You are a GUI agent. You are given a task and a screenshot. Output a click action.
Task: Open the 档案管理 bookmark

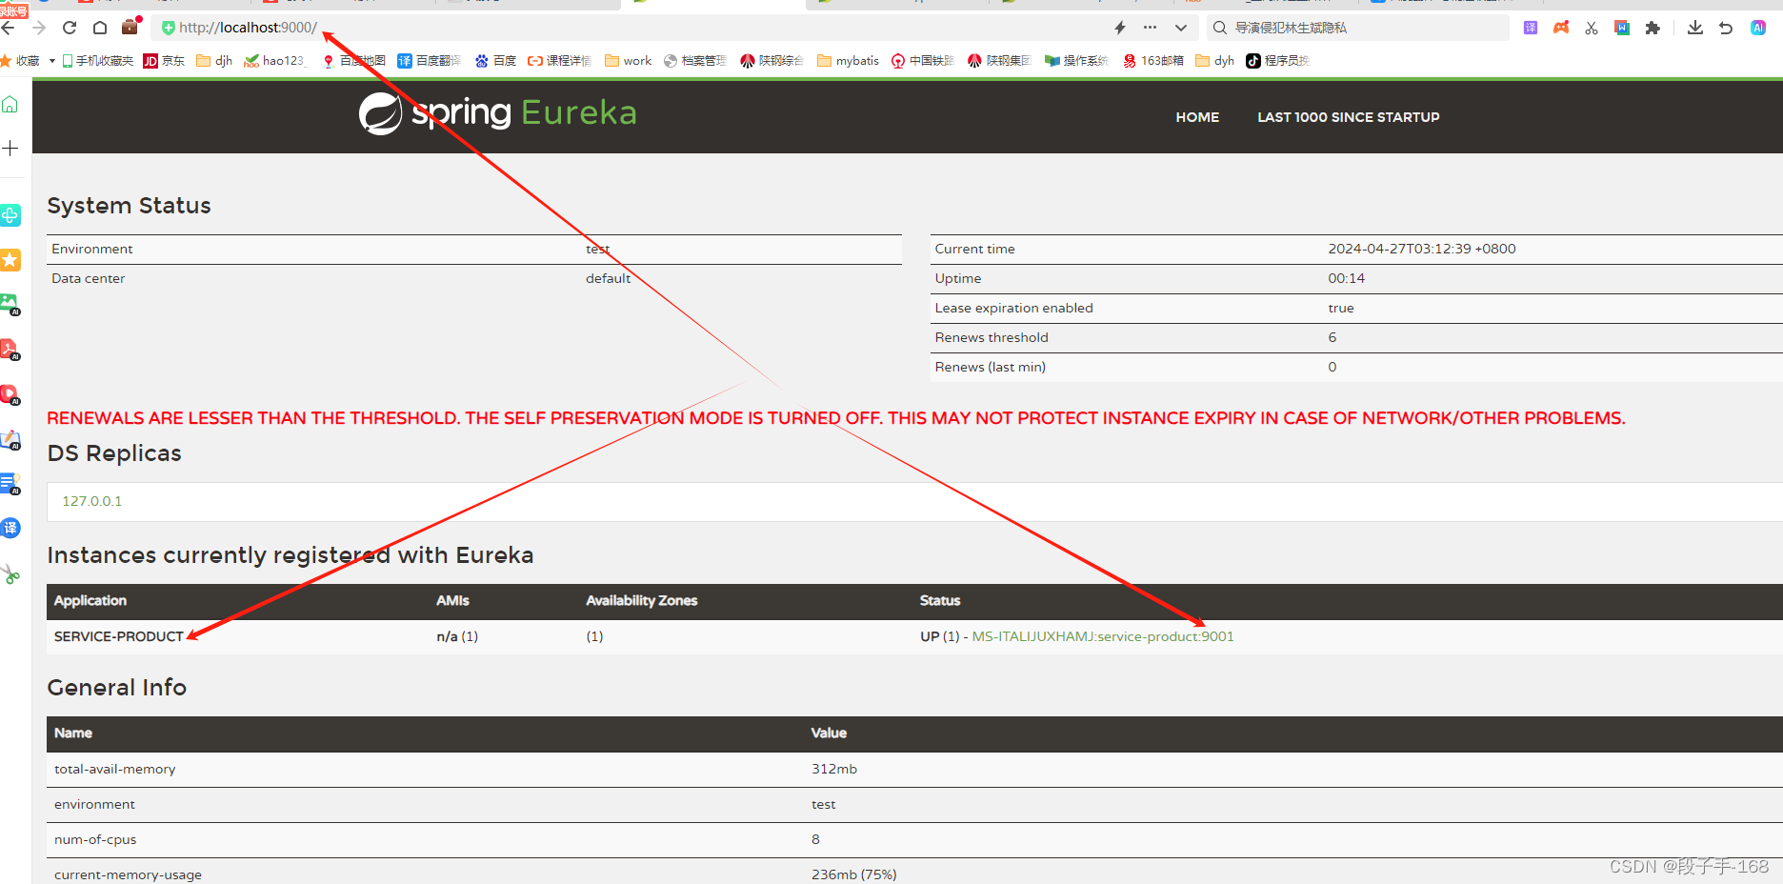[x=695, y=61]
